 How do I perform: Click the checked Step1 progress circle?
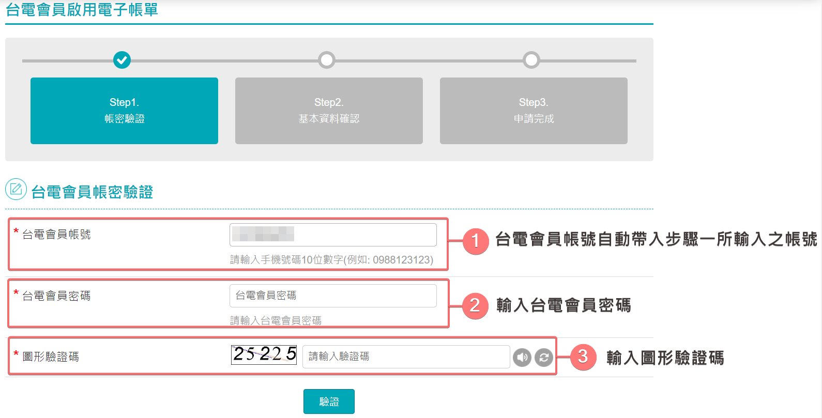pyautogui.click(x=122, y=60)
